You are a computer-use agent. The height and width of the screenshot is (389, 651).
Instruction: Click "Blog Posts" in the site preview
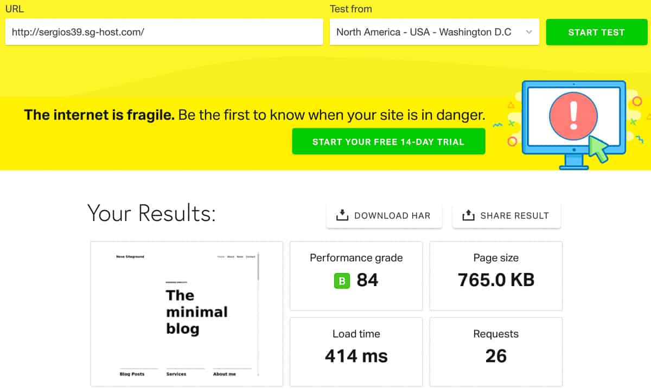[x=132, y=374]
